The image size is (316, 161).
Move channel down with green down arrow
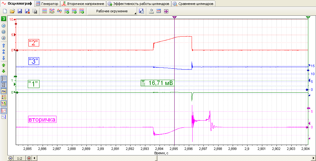pos(4,71)
